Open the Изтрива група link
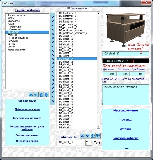The image size is (153, 160). [27, 101]
